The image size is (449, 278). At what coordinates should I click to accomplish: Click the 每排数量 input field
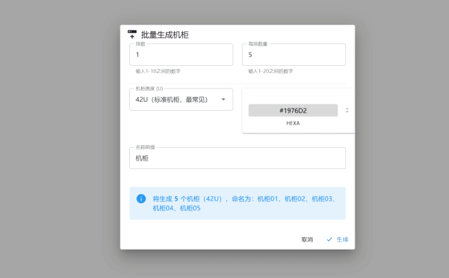point(294,54)
